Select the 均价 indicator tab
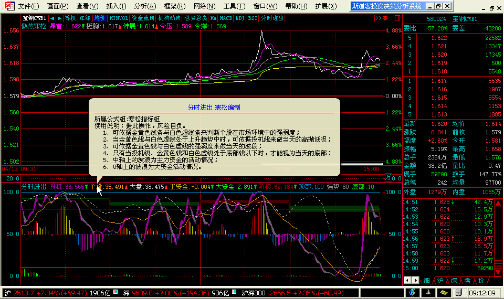 click(x=100, y=18)
